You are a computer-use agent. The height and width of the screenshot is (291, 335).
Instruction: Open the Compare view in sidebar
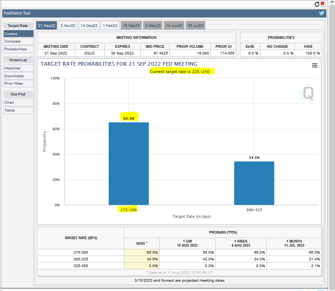click(x=18, y=41)
